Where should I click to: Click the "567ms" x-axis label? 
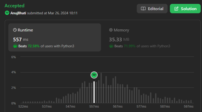click(118, 107)
